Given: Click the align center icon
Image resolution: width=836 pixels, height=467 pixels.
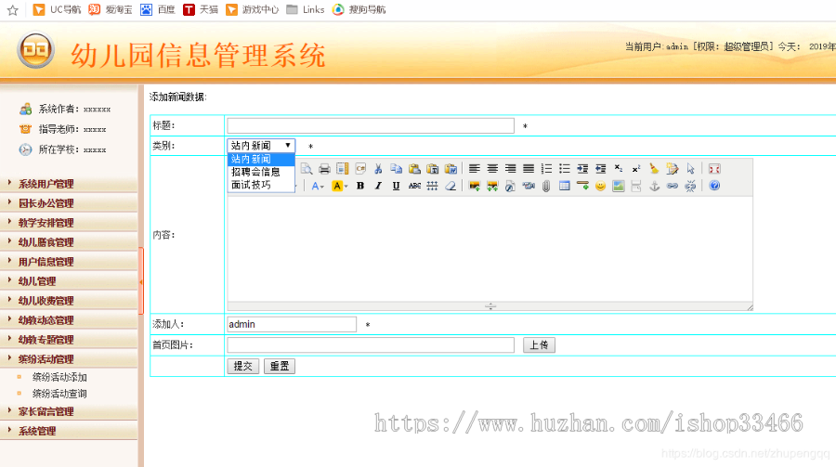Looking at the screenshot, I should pyautogui.click(x=492, y=169).
